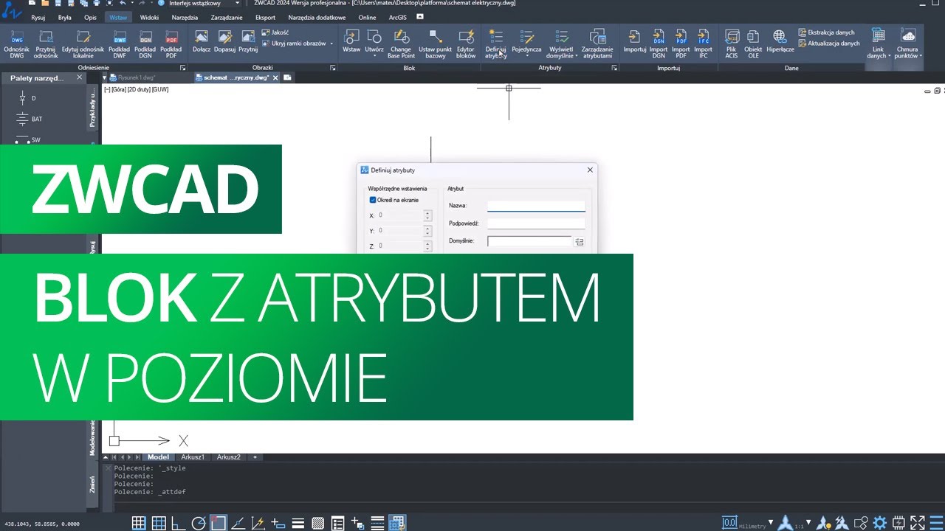Screen dimensions: 945x531
Task: Click Aktualizacja danych
Action: point(828,44)
